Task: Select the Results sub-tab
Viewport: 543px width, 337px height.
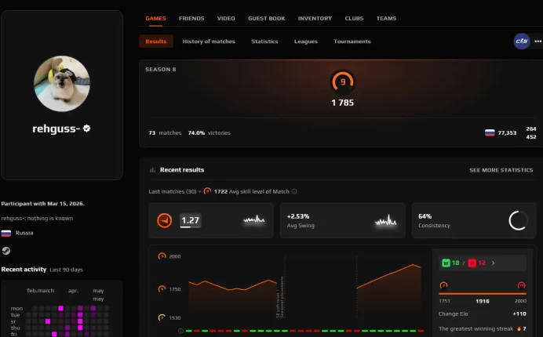Action: tap(156, 42)
